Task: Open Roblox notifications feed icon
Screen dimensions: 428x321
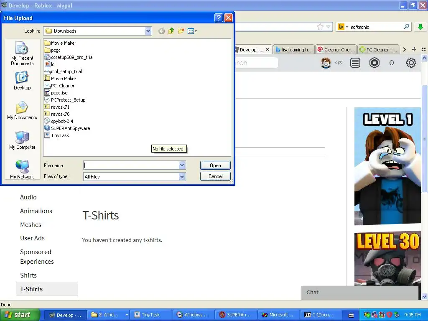Action: click(x=355, y=63)
